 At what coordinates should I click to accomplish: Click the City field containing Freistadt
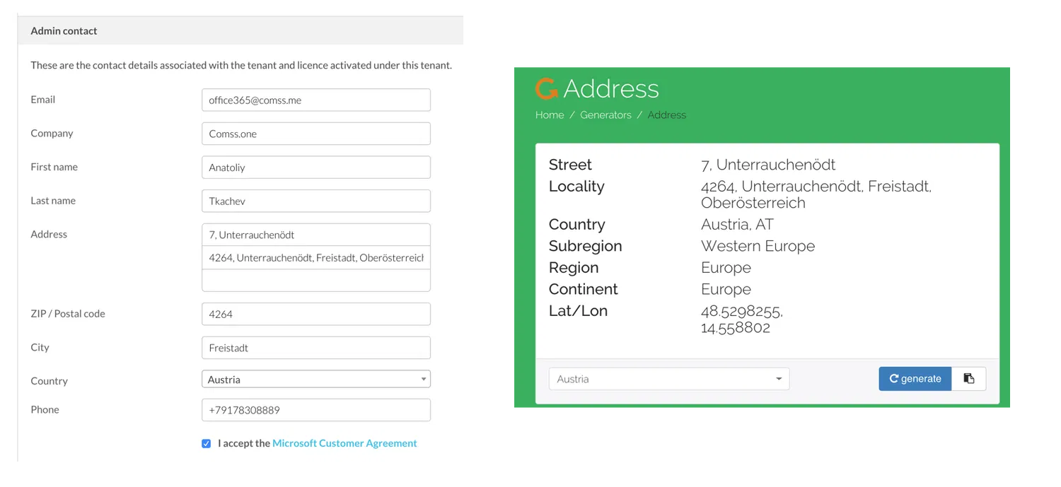[x=316, y=348]
